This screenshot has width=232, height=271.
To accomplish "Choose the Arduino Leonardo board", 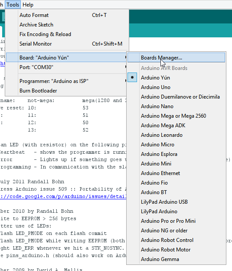I will tap(176, 135).
